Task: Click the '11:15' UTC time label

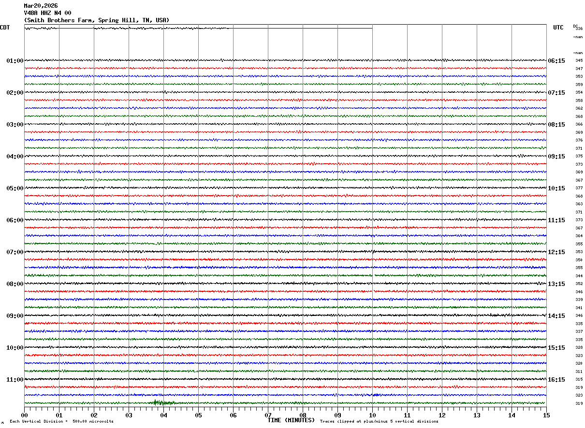Action: [556, 220]
